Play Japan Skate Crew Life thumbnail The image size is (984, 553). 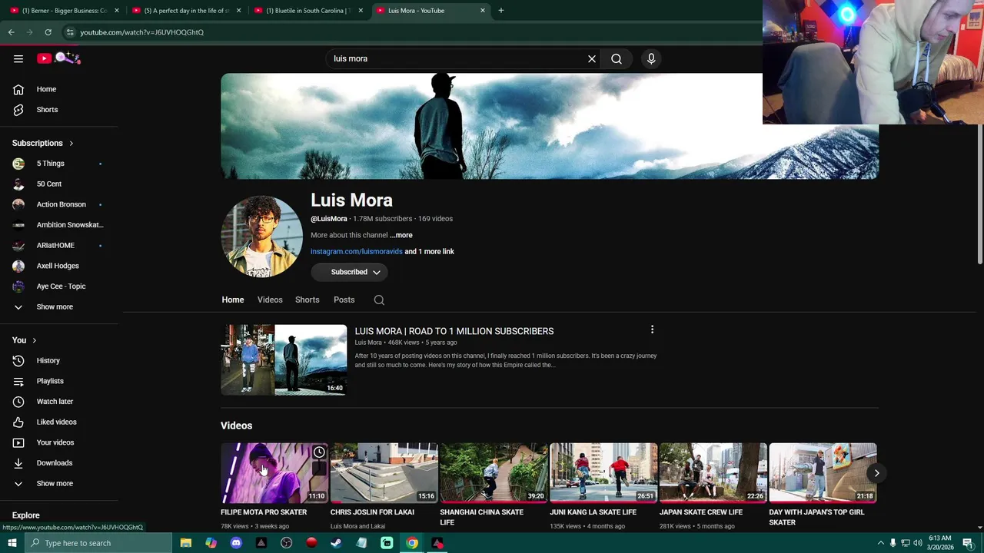point(713,473)
